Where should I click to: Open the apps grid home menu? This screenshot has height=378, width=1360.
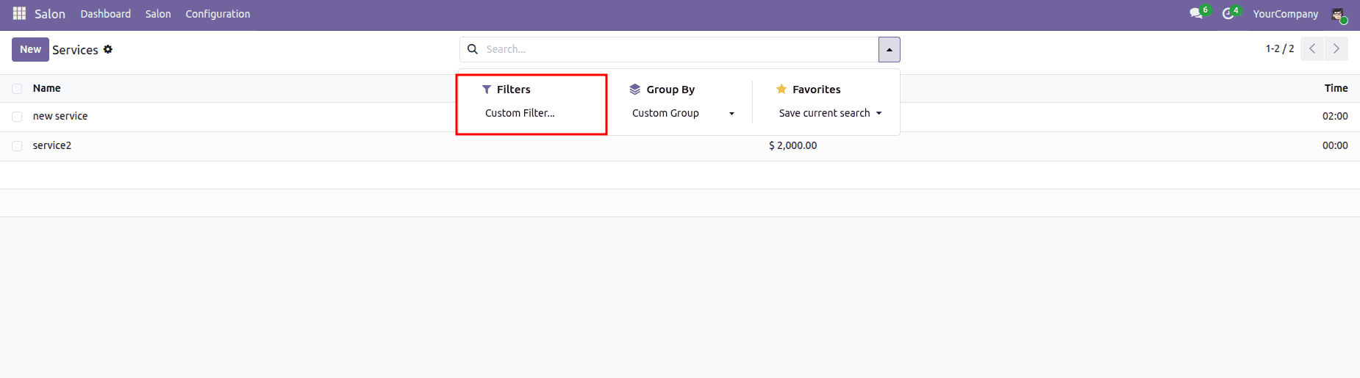tap(19, 14)
